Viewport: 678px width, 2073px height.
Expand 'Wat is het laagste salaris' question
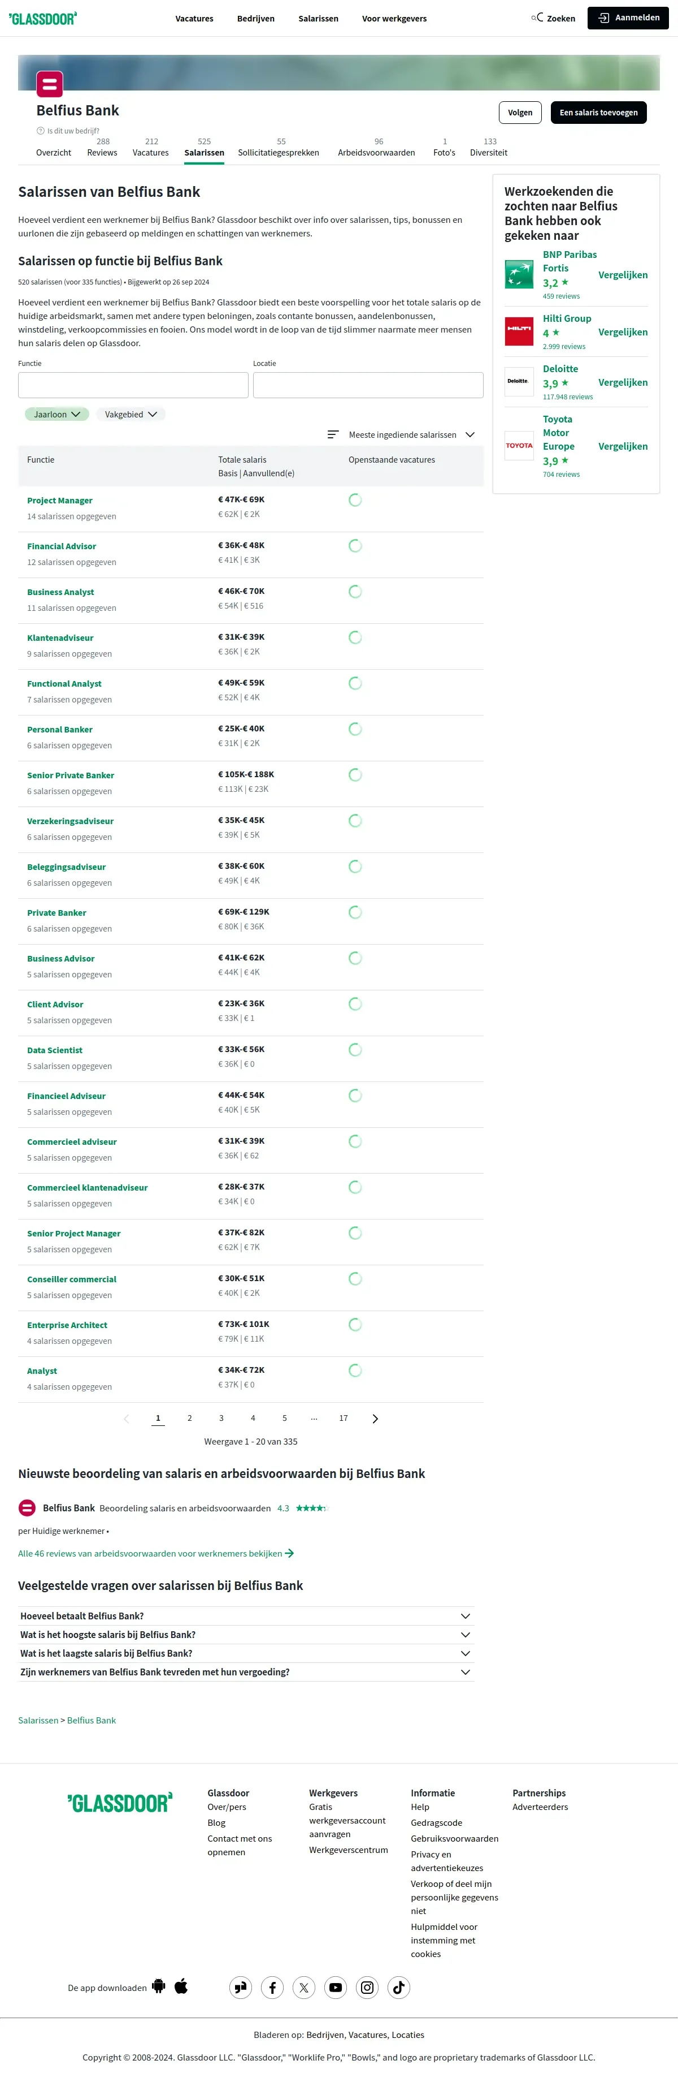click(x=245, y=1653)
